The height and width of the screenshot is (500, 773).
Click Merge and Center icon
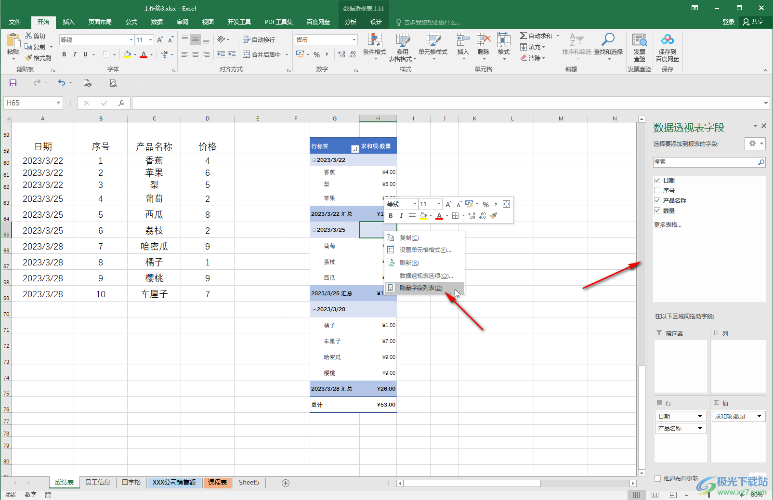pyautogui.click(x=246, y=54)
